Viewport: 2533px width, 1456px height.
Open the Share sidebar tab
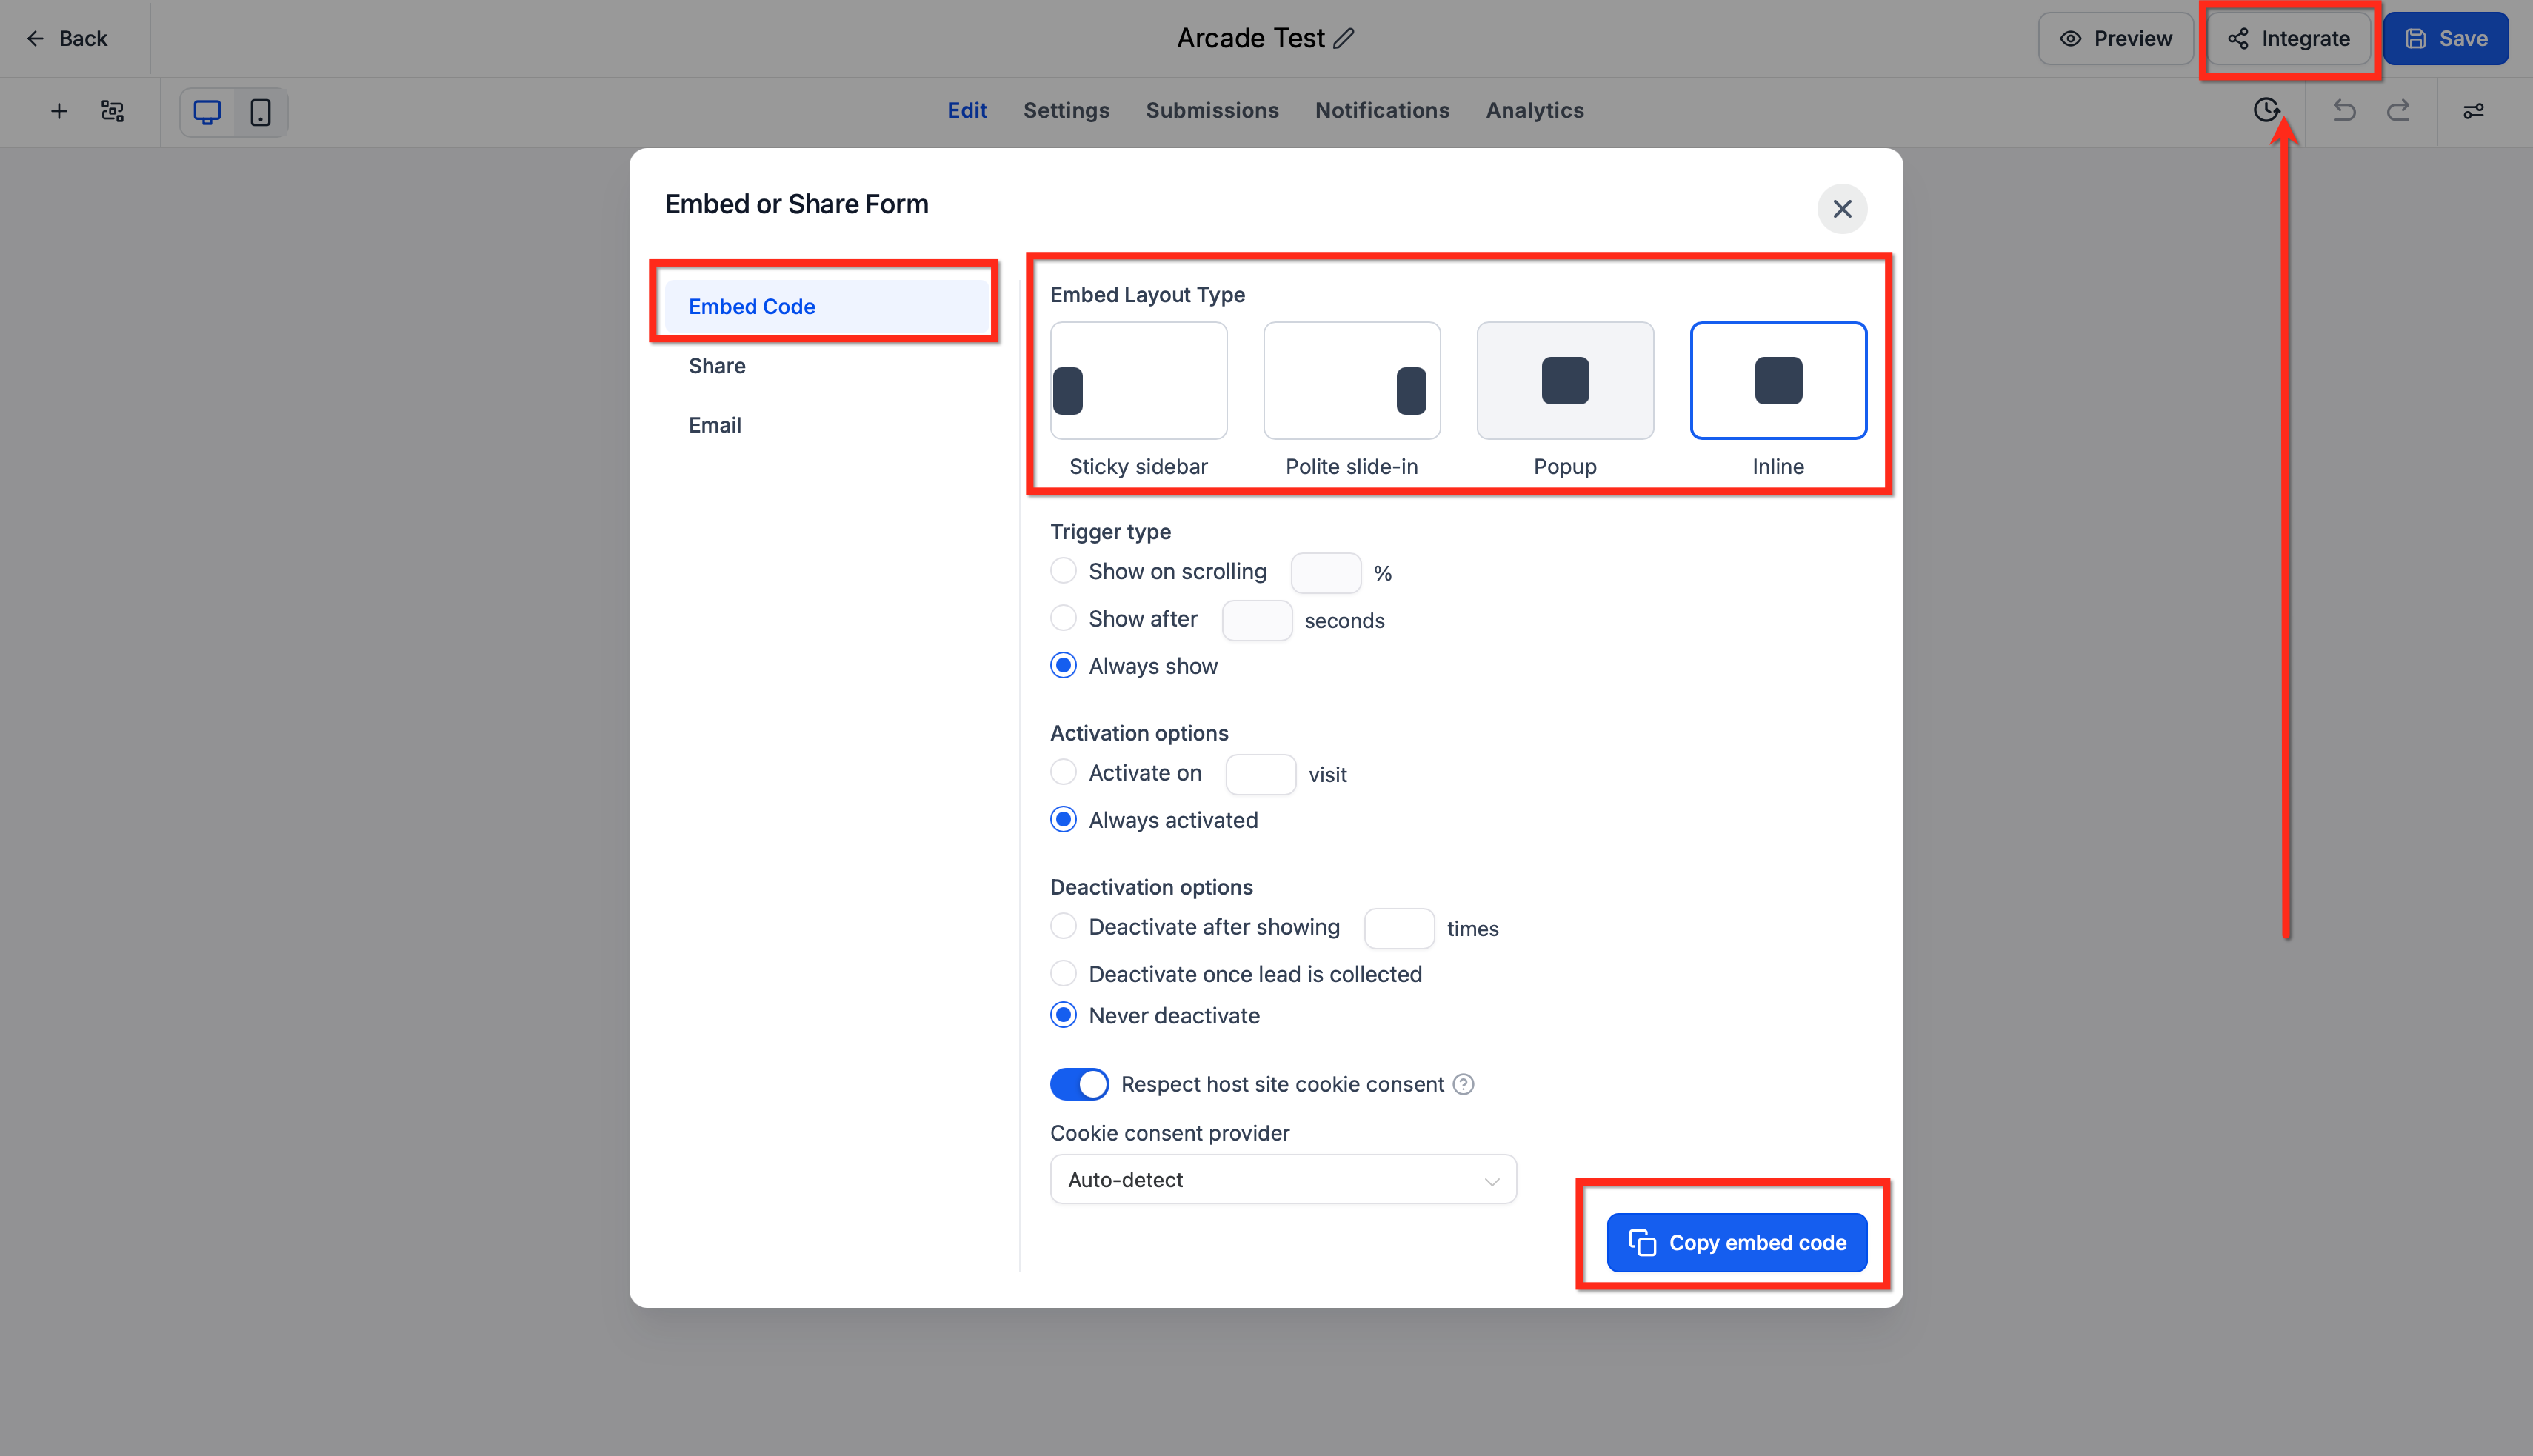click(x=826, y=366)
